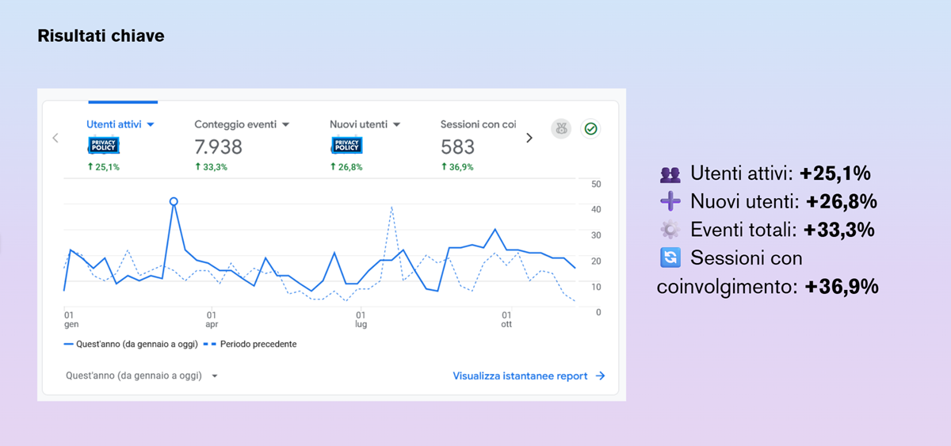The image size is (951, 446).
Task: Click the refresh emoji beside Sessioni con coinvolgimento
Action: coord(670,257)
